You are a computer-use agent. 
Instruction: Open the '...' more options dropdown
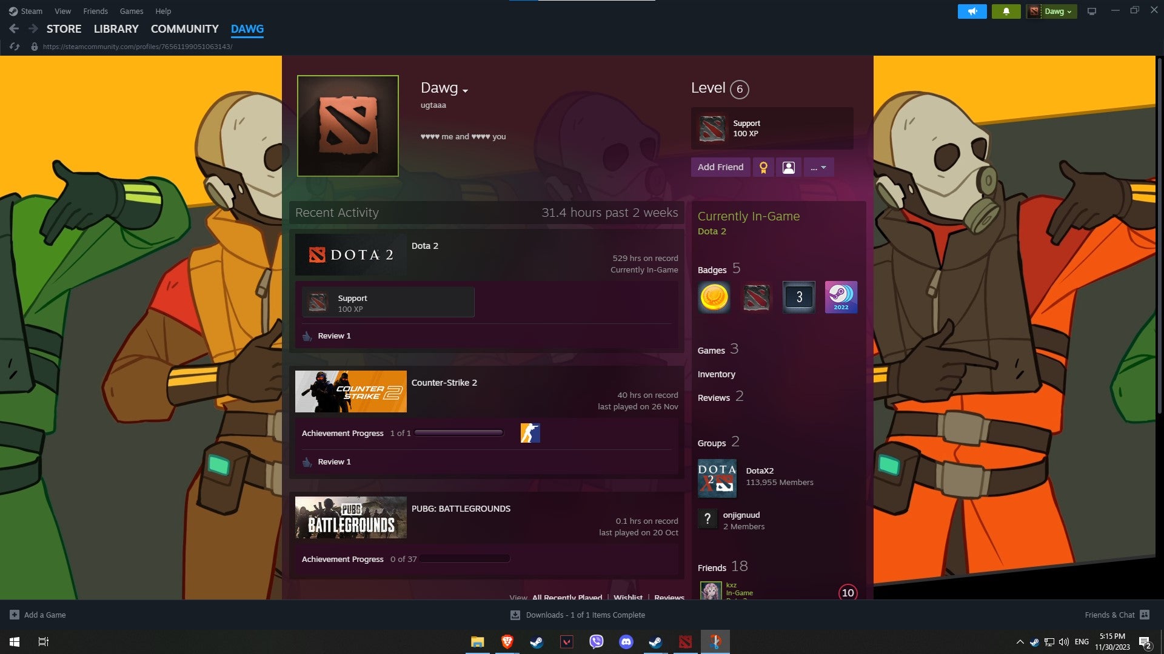[818, 167]
